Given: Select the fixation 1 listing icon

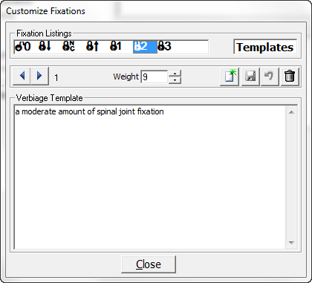Looking at the screenshot, I should click(x=116, y=46).
